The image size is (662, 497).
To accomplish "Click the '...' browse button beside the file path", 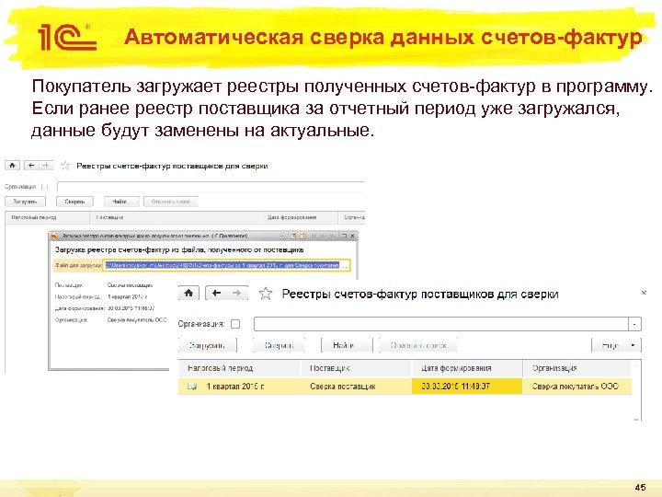I will (345, 265).
